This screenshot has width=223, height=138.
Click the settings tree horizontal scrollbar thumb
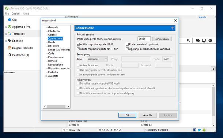56,107
